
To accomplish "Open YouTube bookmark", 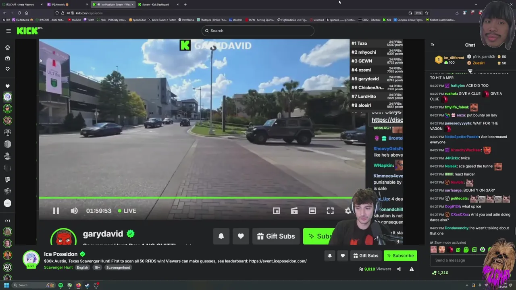I will [75, 20].
